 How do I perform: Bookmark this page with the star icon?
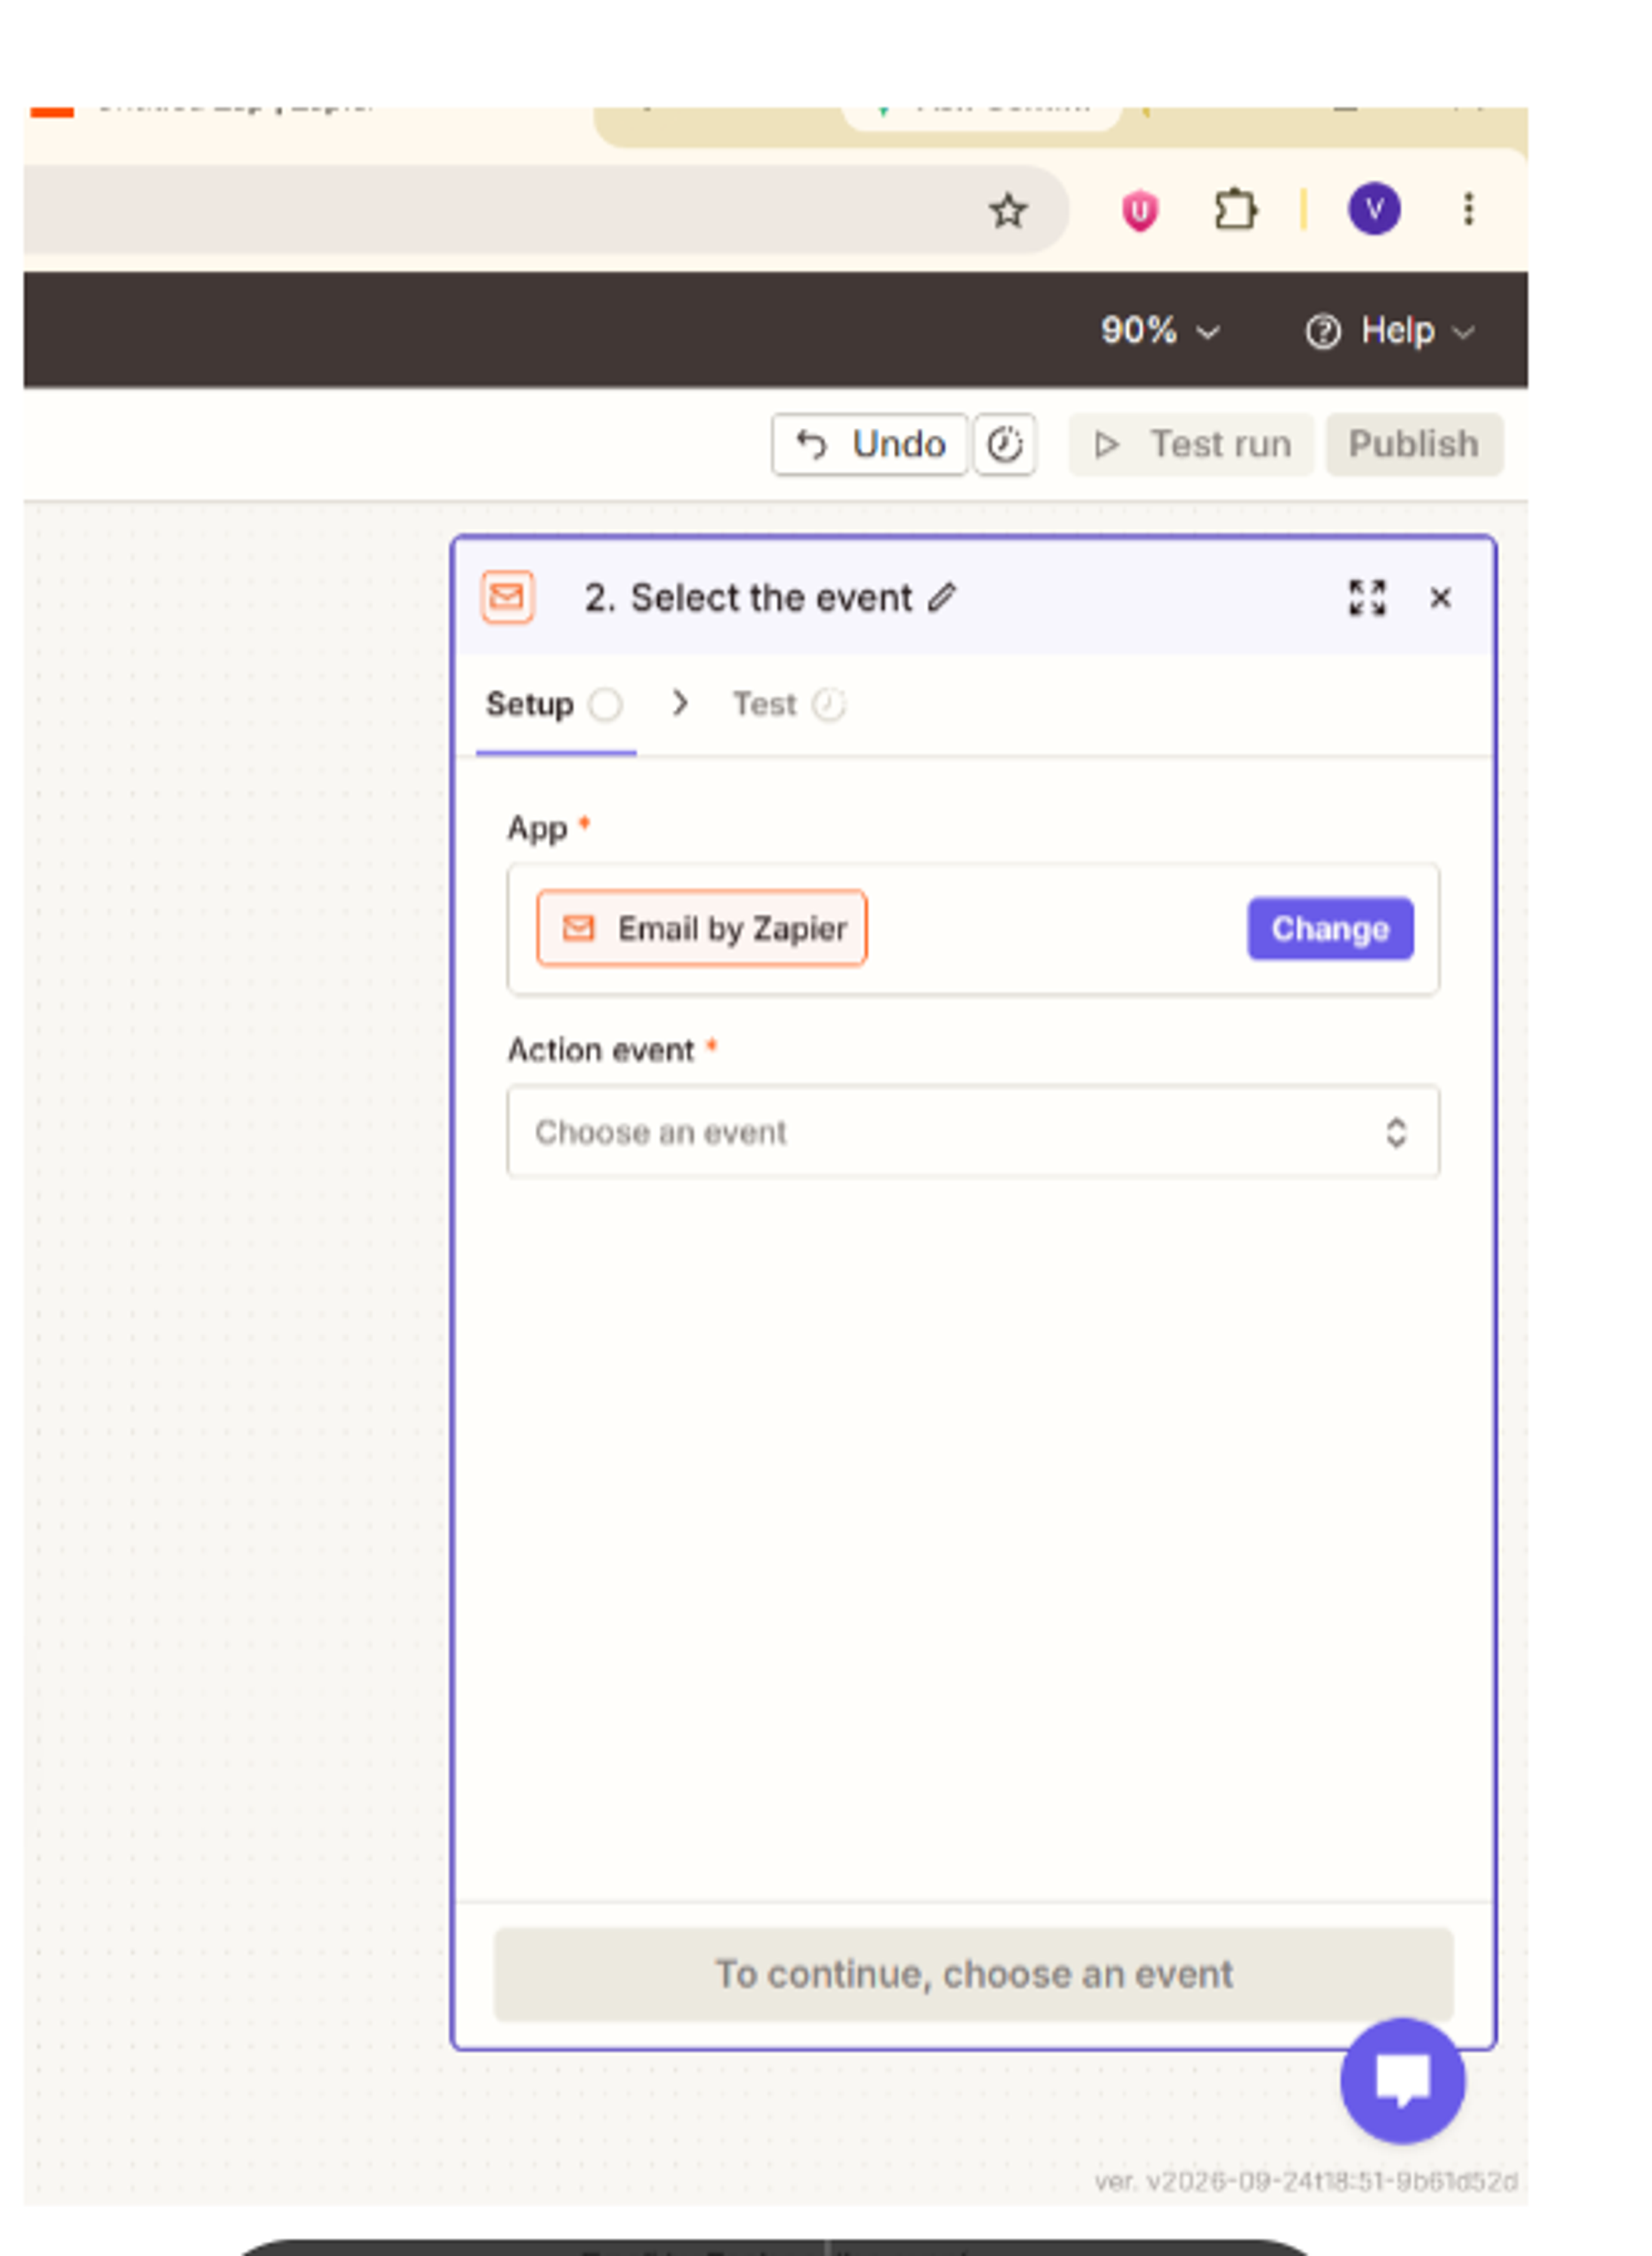(x=1007, y=210)
